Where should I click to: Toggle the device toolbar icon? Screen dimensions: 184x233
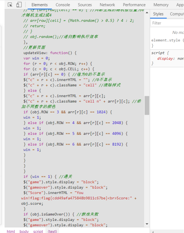coord(19,5)
